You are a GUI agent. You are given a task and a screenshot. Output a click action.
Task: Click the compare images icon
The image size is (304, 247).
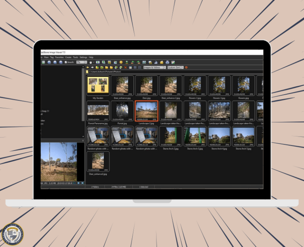click(144, 62)
